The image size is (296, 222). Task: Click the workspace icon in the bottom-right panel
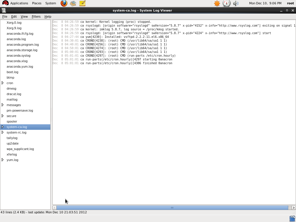292,219
